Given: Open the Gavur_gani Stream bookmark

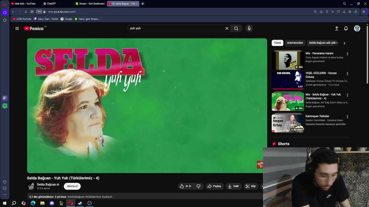Looking at the screenshot, I should 87,19.
